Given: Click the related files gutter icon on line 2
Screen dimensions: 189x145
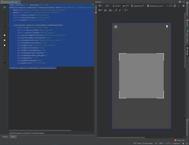Looking at the screenshot, I should (x=5, y=7).
